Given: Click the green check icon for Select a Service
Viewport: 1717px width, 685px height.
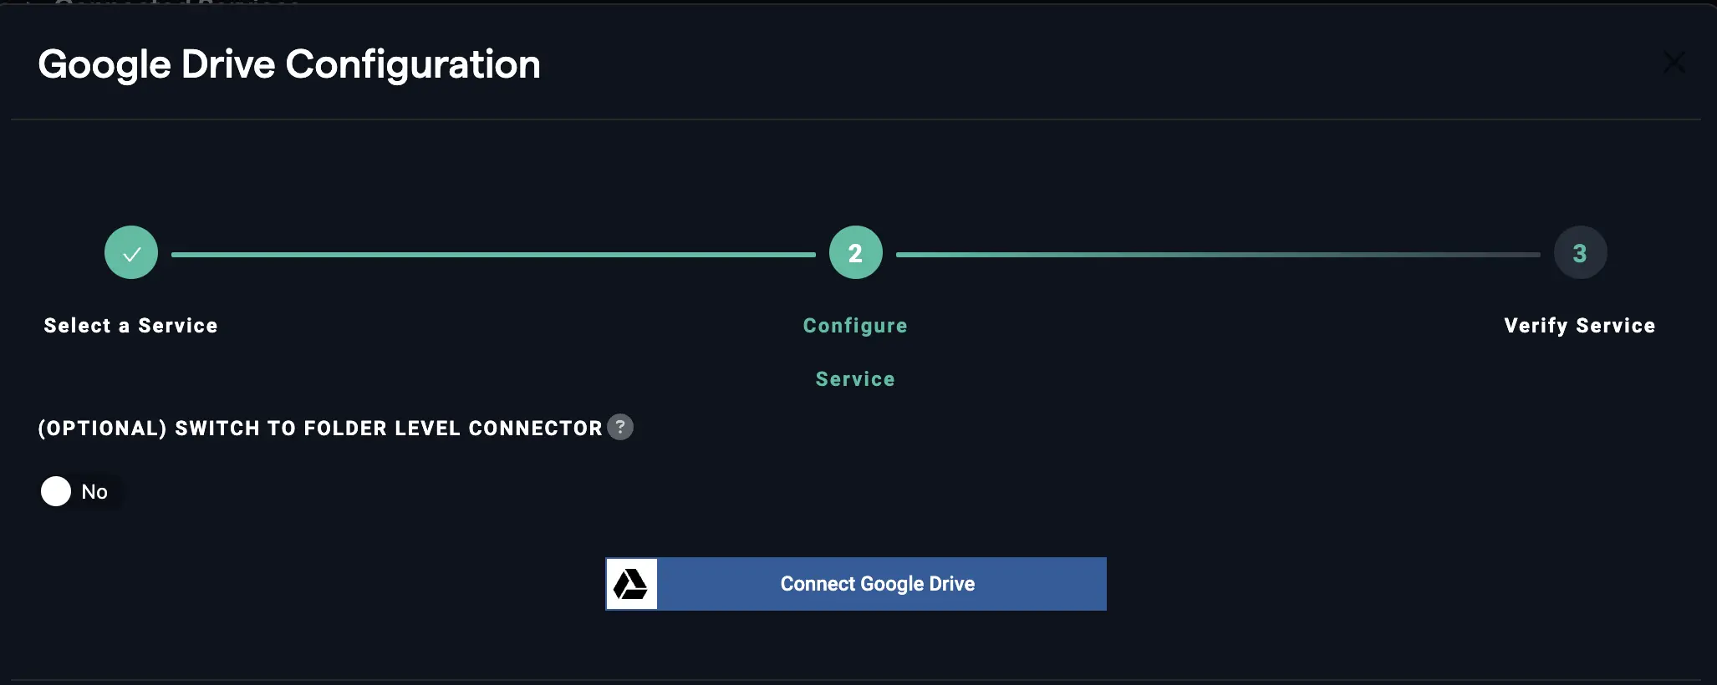Looking at the screenshot, I should 130,252.
